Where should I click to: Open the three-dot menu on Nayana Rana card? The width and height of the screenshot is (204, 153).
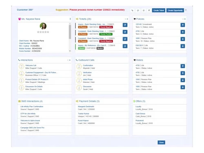point(70,19)
